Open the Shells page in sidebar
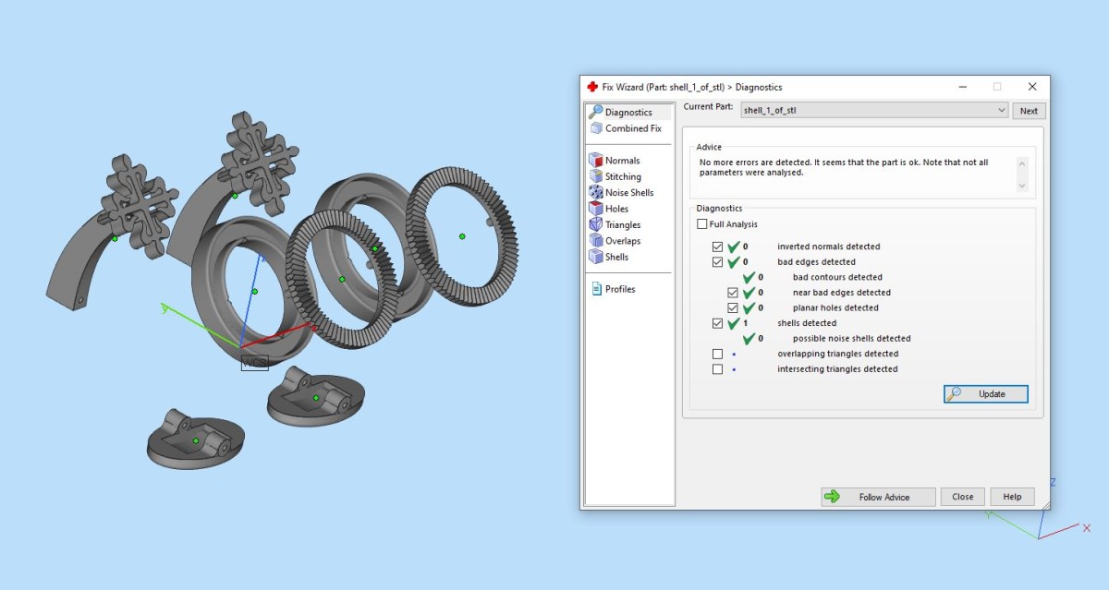 [616, 257]
